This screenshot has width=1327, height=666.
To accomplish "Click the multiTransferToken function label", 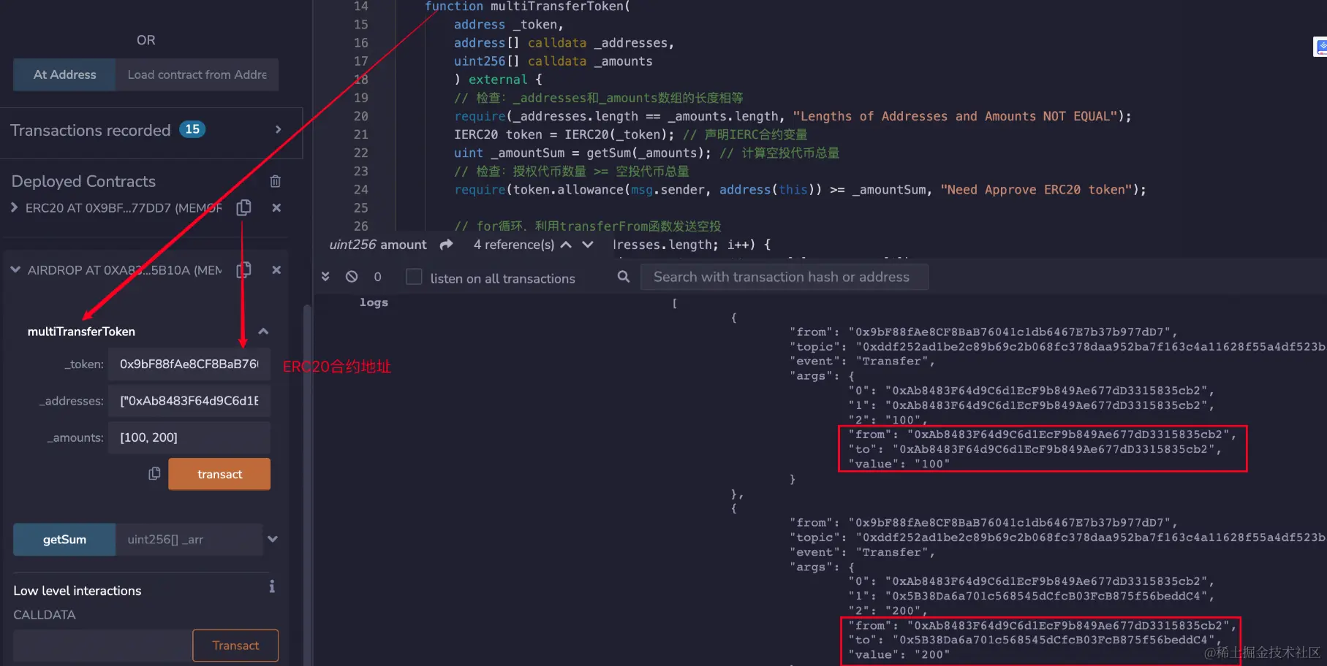I will pyautogui.click(x=81, y=332).
